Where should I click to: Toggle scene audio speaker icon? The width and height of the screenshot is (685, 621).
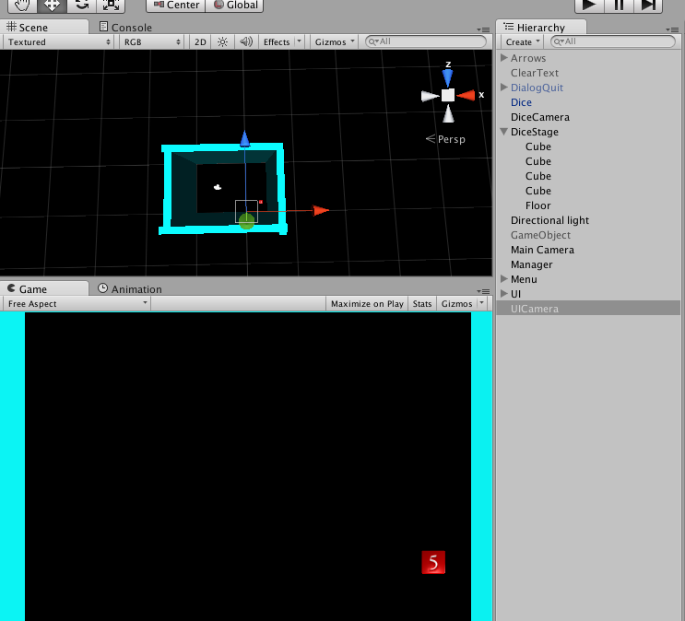coord(246,42)
